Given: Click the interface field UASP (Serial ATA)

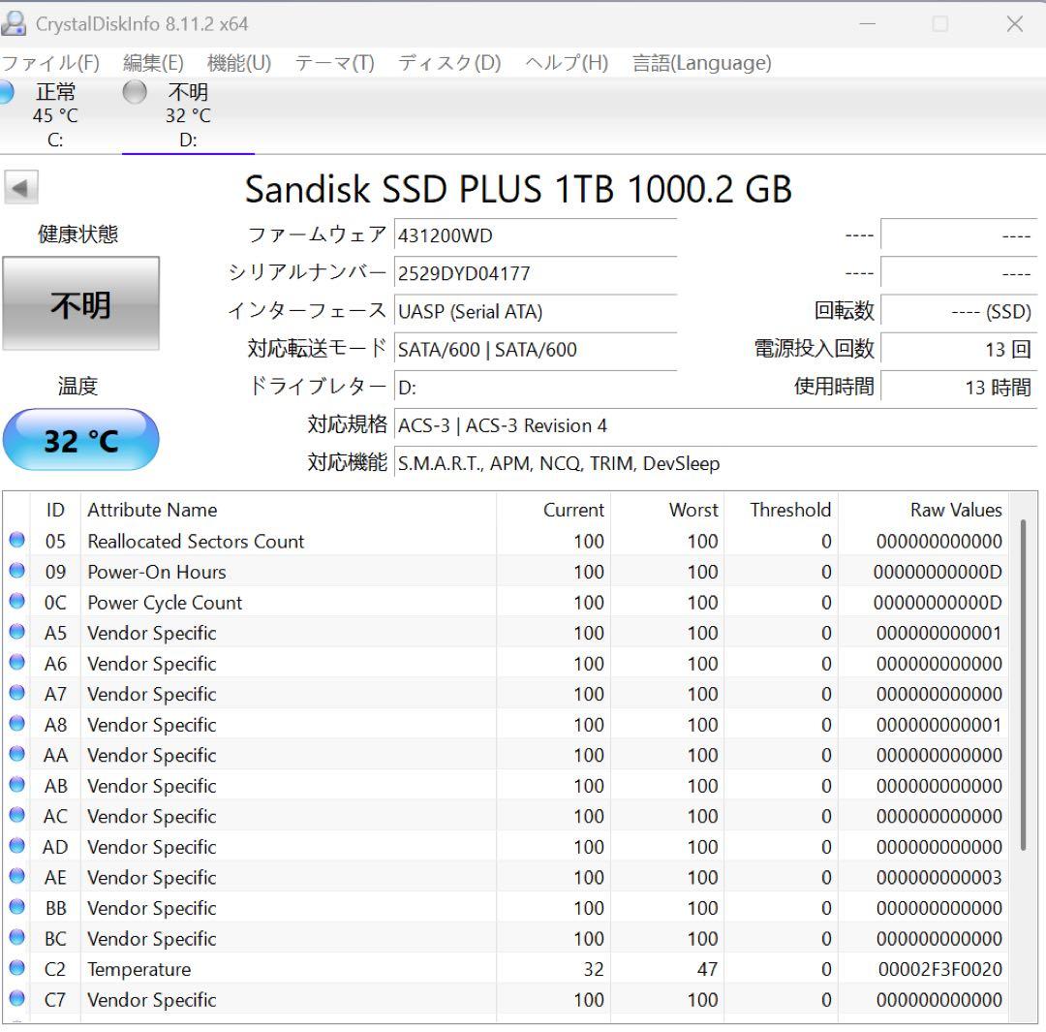Looking at the screenshot, I should click(535, 312).
